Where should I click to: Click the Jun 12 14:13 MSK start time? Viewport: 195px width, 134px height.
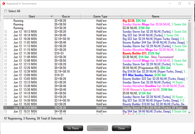(25, 97)
